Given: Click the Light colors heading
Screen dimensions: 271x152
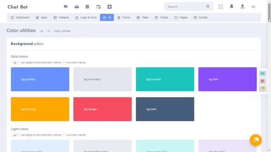Looking at the screenshot, I should click(x=19, y=129).
